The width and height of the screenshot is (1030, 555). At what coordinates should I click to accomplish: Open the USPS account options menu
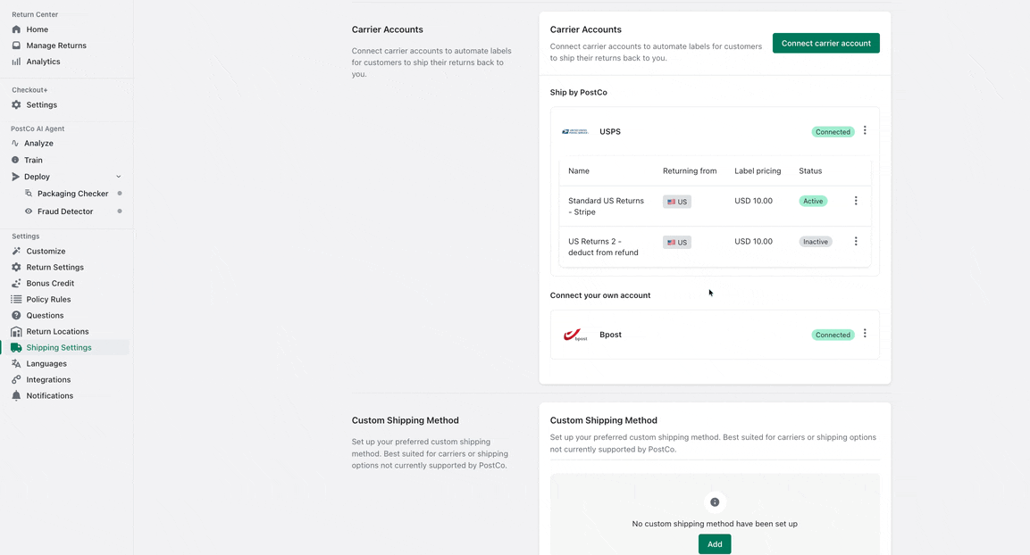[865, 131]
